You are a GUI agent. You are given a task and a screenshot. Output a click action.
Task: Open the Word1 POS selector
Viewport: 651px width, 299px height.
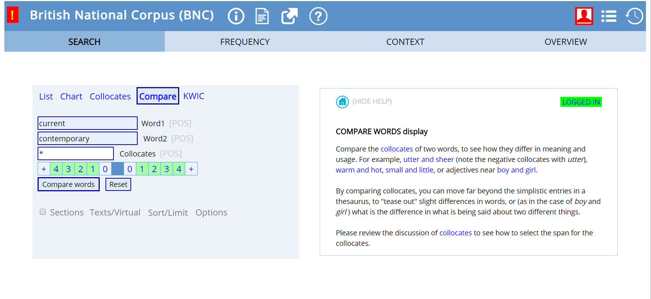point(180,123)
